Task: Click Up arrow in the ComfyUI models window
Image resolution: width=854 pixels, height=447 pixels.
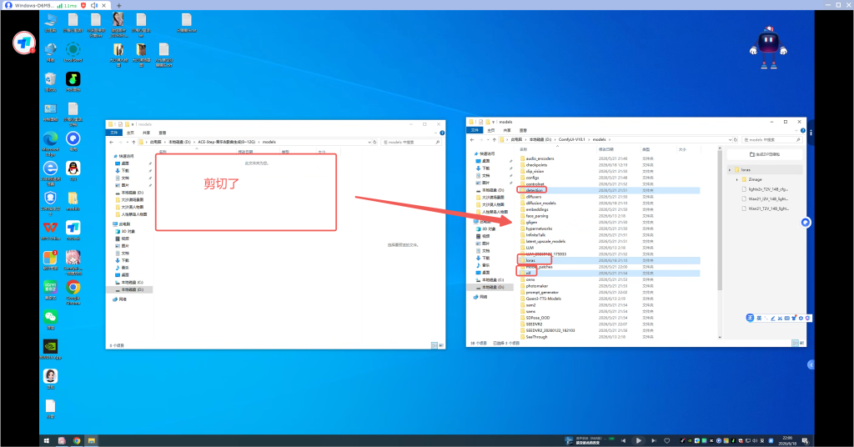Action: 494,139
